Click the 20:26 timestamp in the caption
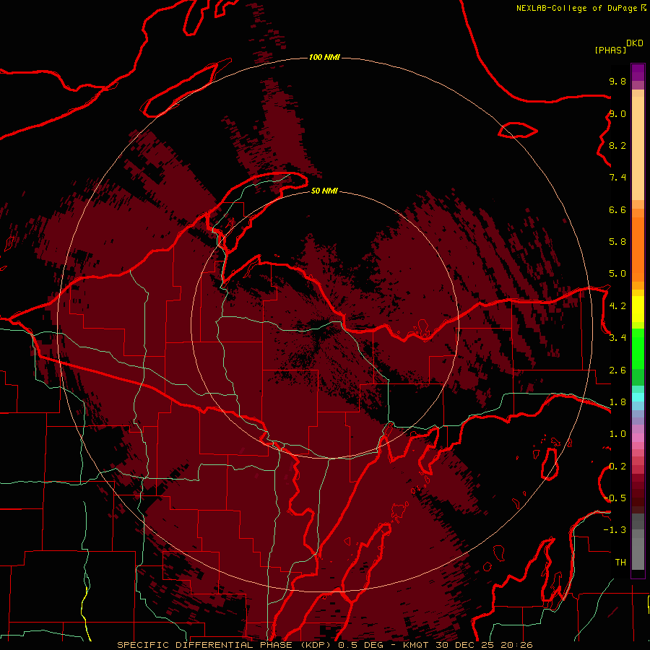The image size is (650, 650). click(x=516, y=645)
